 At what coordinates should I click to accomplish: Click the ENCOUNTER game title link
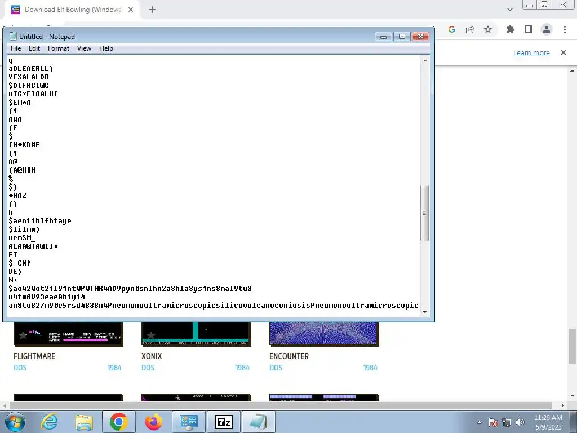(289, 356)
